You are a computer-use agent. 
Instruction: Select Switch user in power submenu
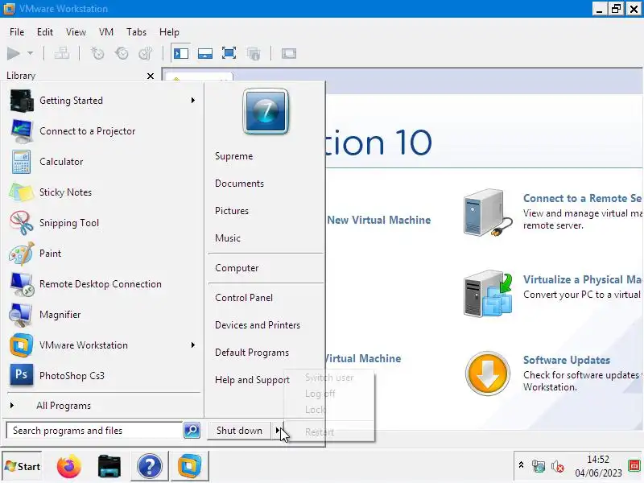pyautogui.click(x=329, y=378)
